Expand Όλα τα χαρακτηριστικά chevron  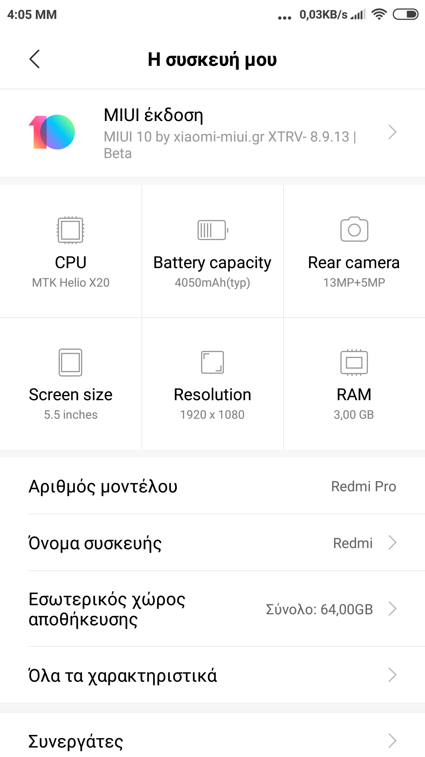coord(392,675)
